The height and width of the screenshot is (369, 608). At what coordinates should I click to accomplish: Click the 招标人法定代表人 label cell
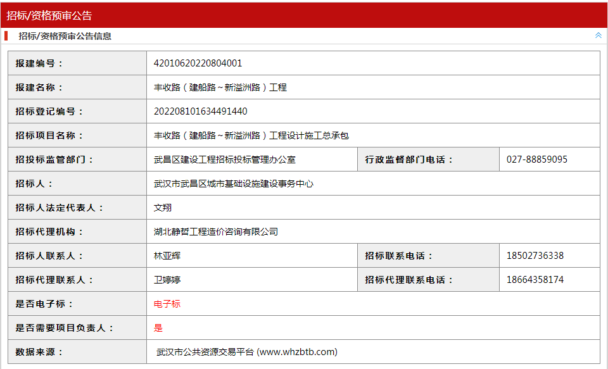(77, 208)
